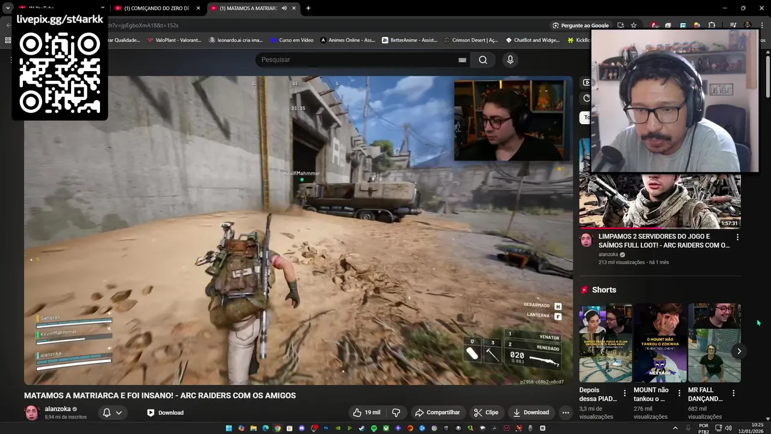Open Animes Online bookmark
This screenshot has height=434, width=771.
click(x=348, y=40)
